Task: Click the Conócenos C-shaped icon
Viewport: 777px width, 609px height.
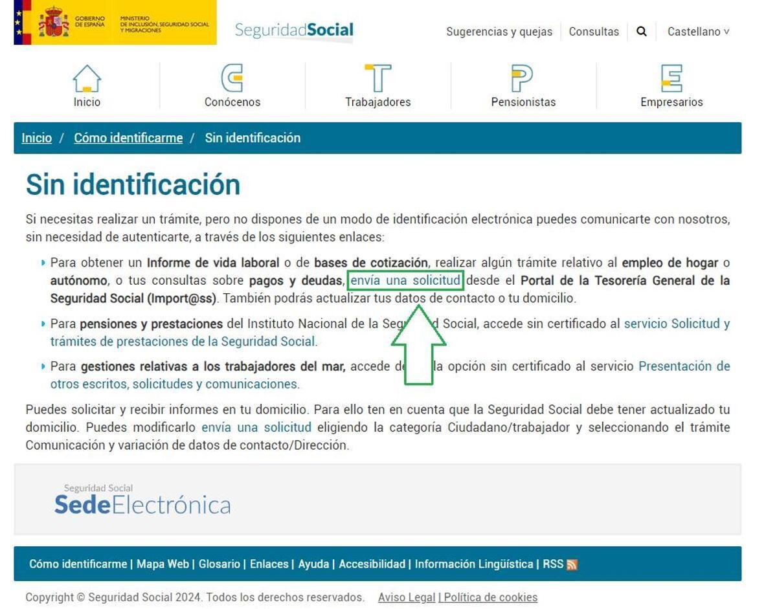Action: (x=232, y=78)
